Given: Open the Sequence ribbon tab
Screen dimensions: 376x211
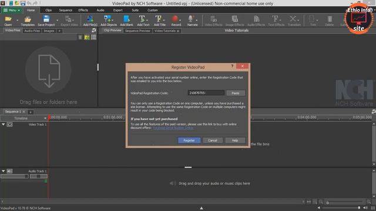Looking at the screenshot, I should coord(65,11).
